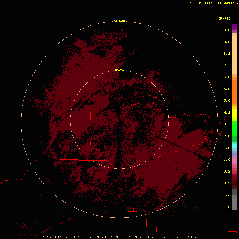Click the "TH" threshold label on the scale
The width and height of the screenshot is (239, 239).
click(228, 207)
